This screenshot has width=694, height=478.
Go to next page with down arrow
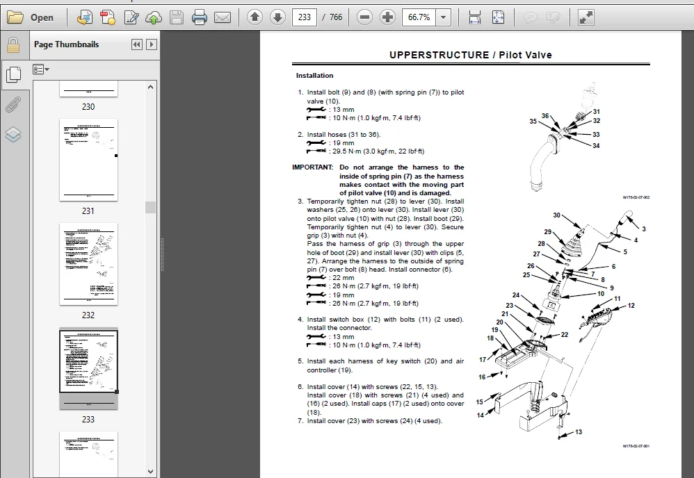click(x=277, y=17)
